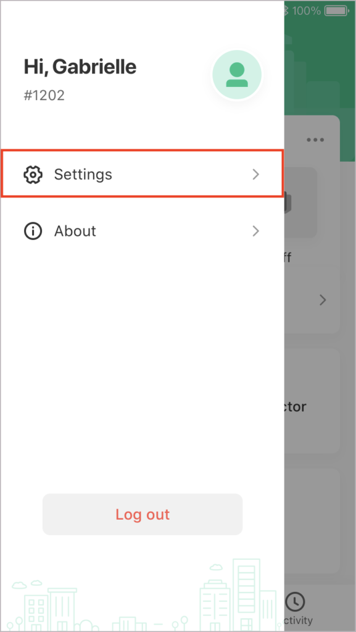Click the Settings gear icon
This screenshot has height=632, width=356.
click(33, 175)
